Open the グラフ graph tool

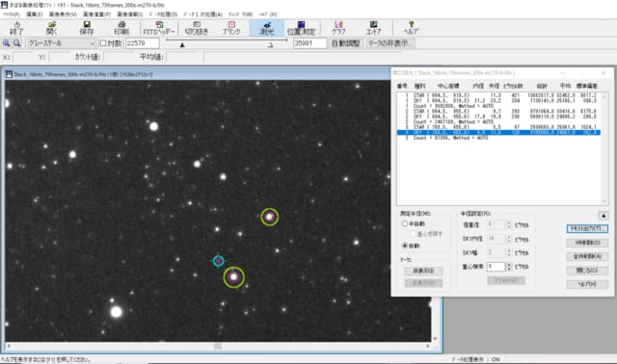(338, 28)
